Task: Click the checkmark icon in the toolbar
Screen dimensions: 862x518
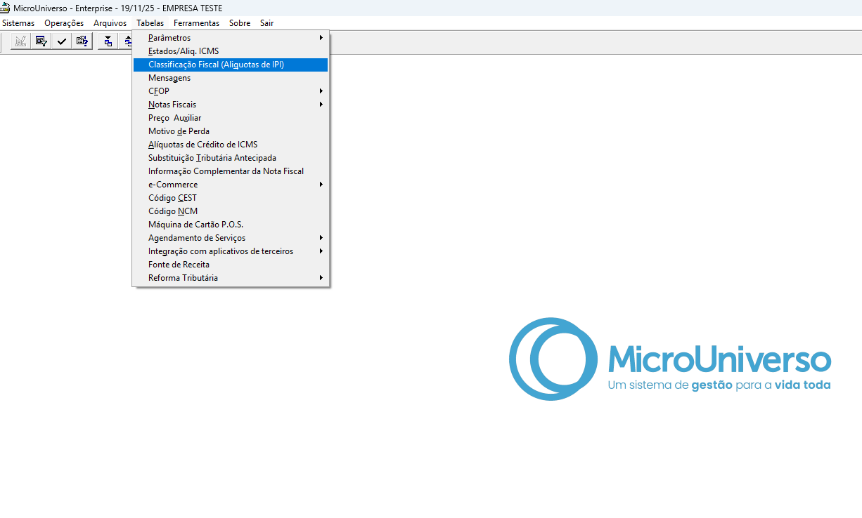Action: pyautogui.click(x=62, y=41)
